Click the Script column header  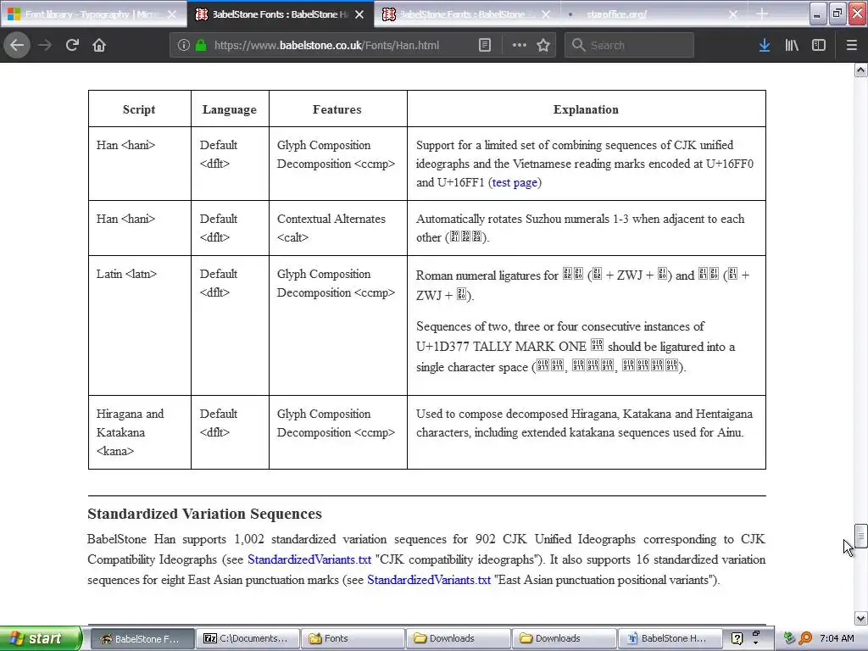click(139, 109)
